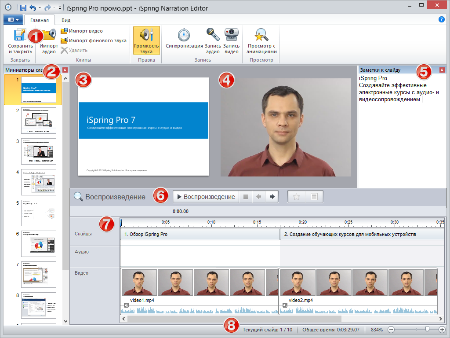Click the 834% zoom value
Viewport: 450px width, 338px height.
(377, 330)
